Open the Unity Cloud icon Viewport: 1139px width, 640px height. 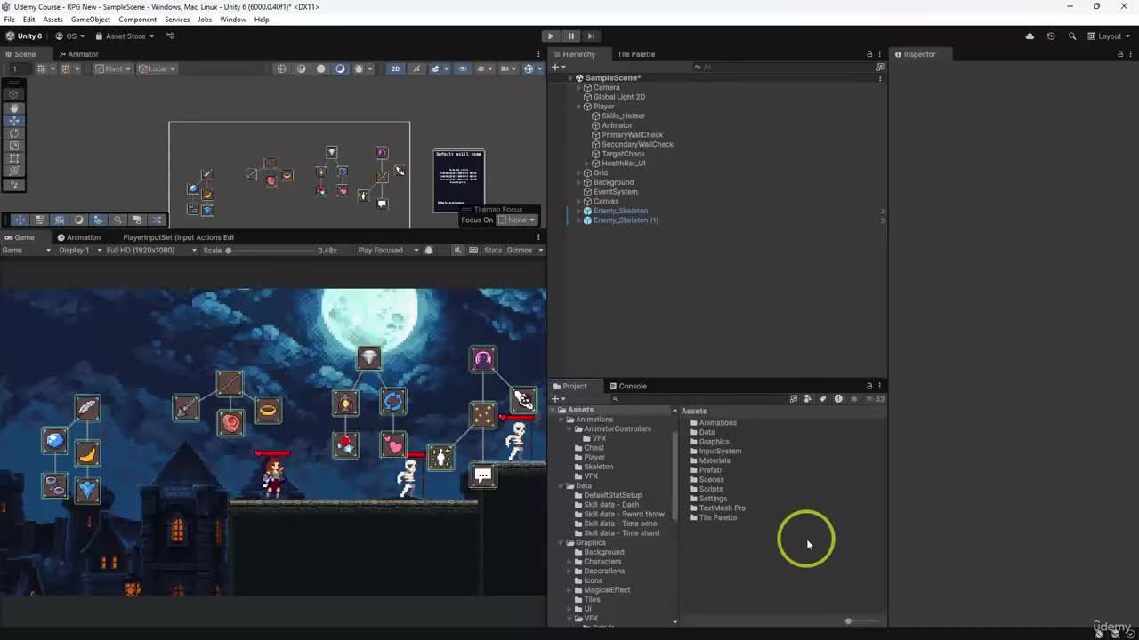tap(1030, 36)
